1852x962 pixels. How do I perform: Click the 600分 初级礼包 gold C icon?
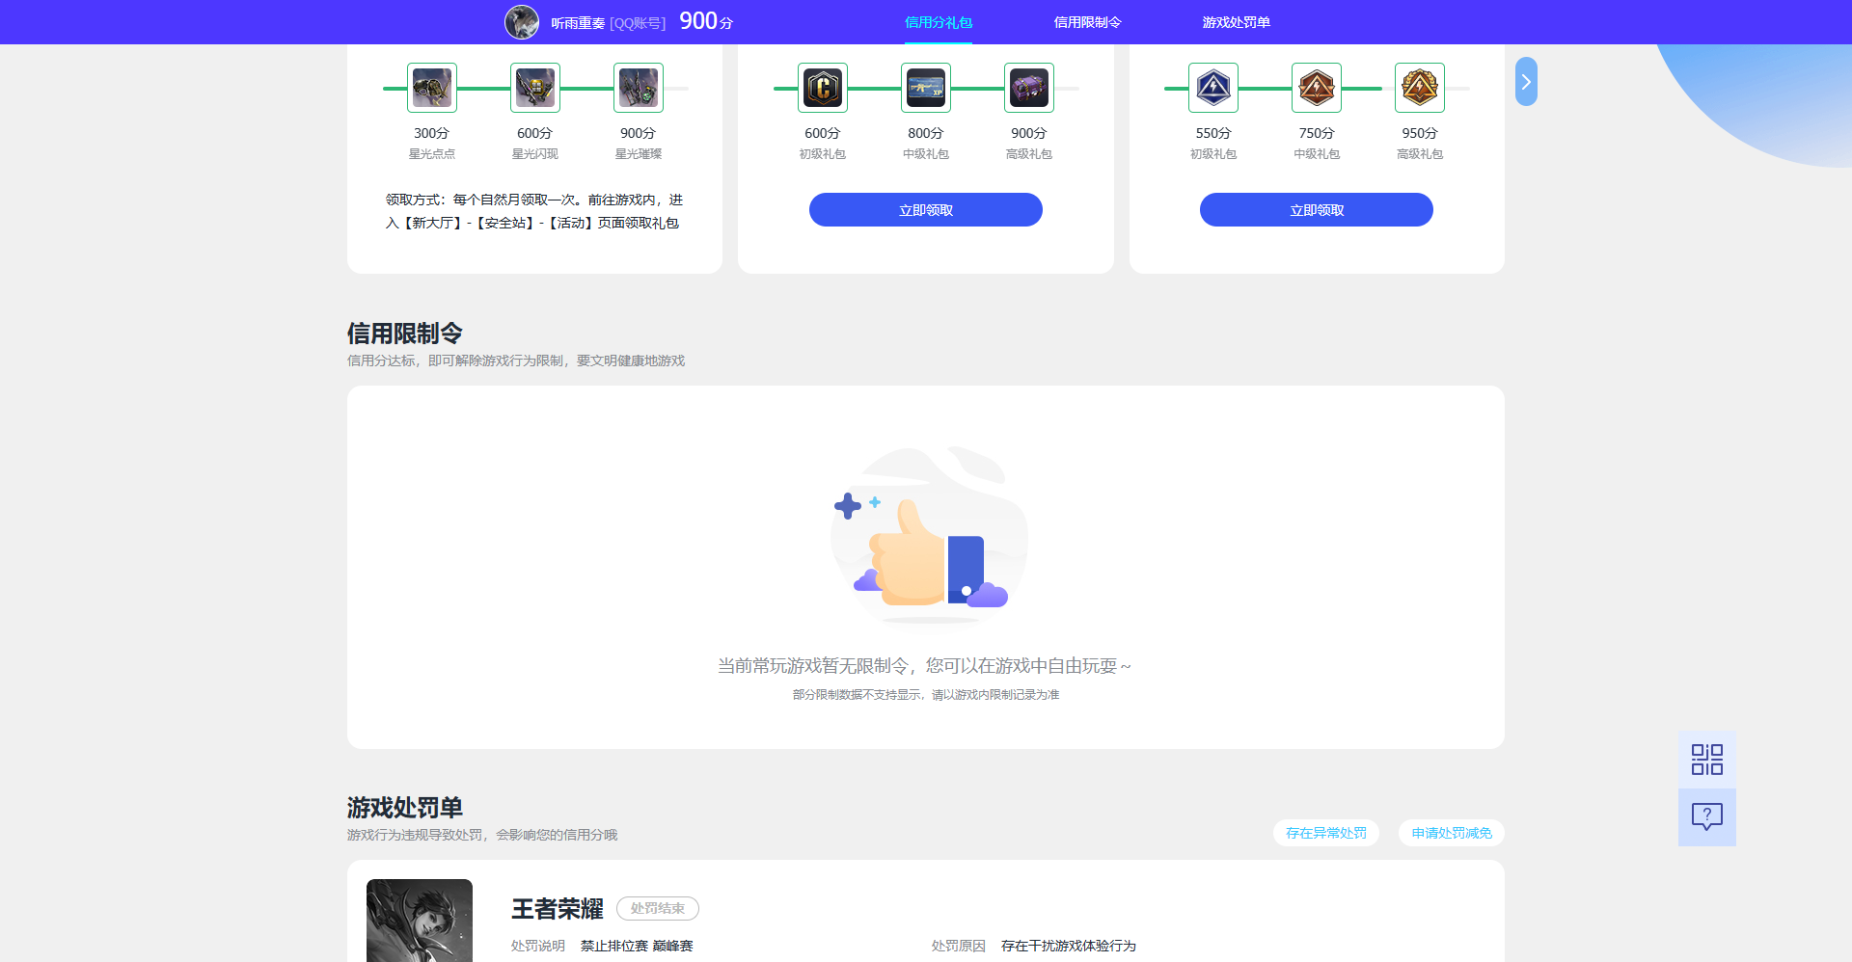(823, 88)
